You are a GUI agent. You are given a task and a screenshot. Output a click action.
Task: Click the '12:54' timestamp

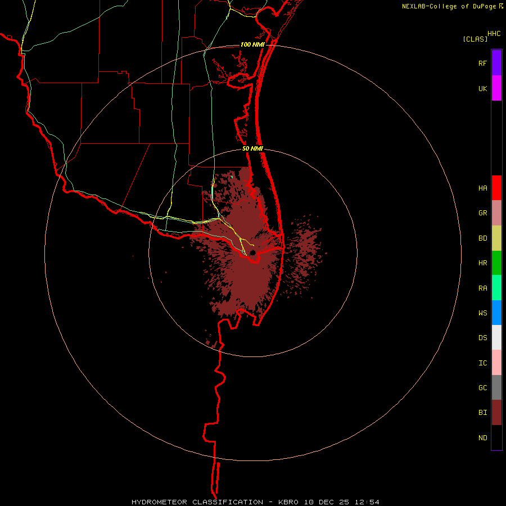coord(366,502)
